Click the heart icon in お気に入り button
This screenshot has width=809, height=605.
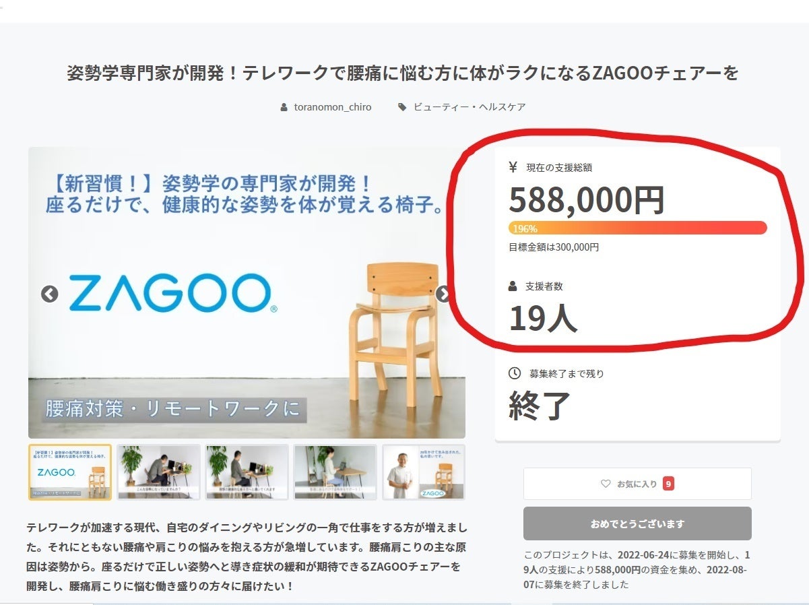coord(606,484)
